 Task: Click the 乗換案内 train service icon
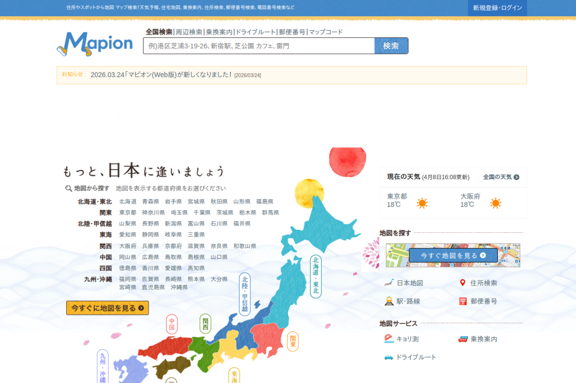463,339
